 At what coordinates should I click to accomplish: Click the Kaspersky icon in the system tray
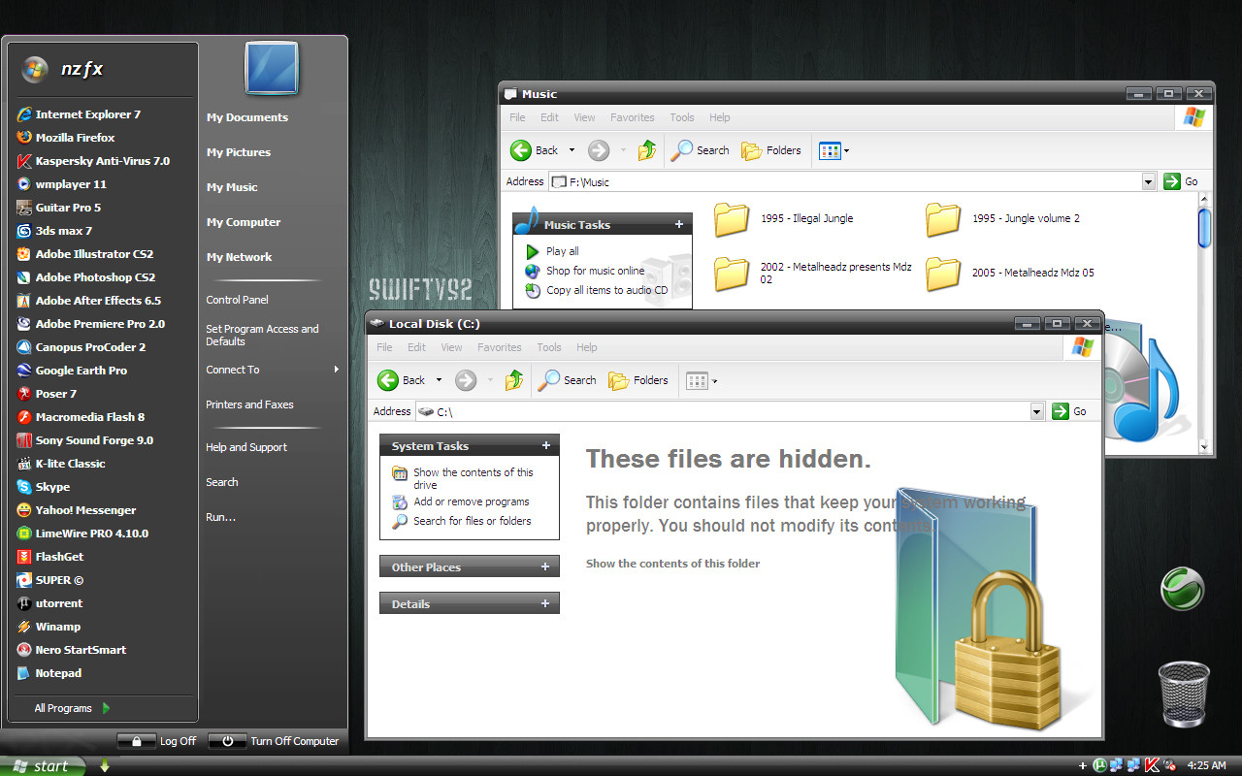coord(1152,765)
